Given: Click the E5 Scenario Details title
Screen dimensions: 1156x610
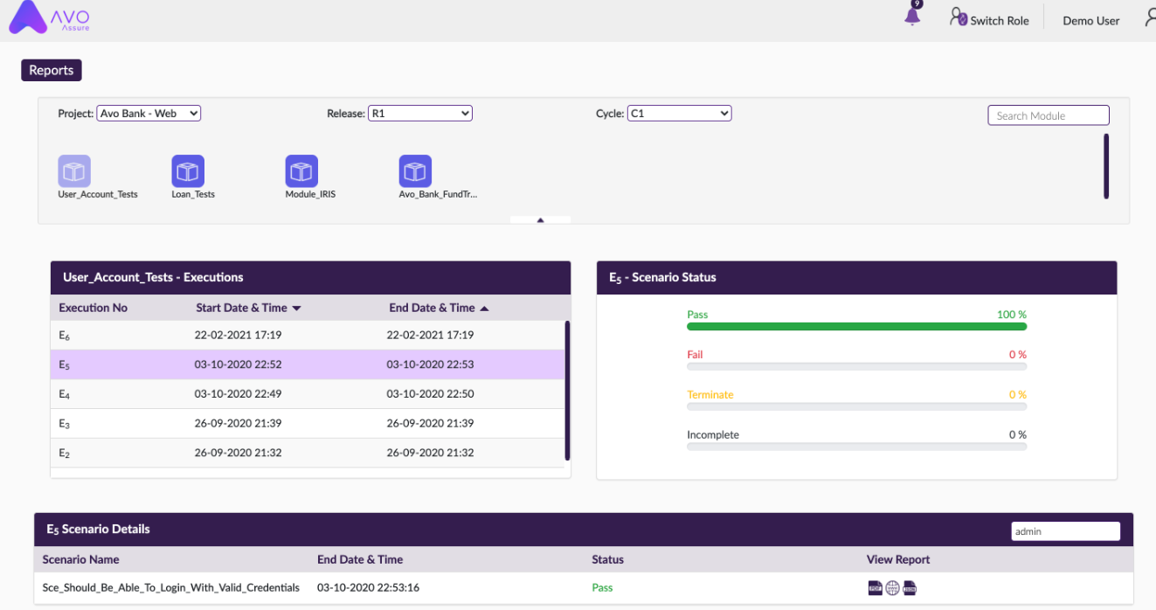Looking at the screenshot, I should pyautogui.click(x=98, y=530).
